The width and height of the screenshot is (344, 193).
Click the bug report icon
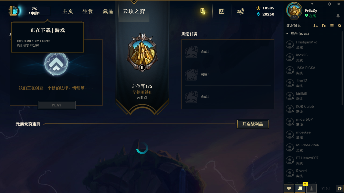pos(340,188)
